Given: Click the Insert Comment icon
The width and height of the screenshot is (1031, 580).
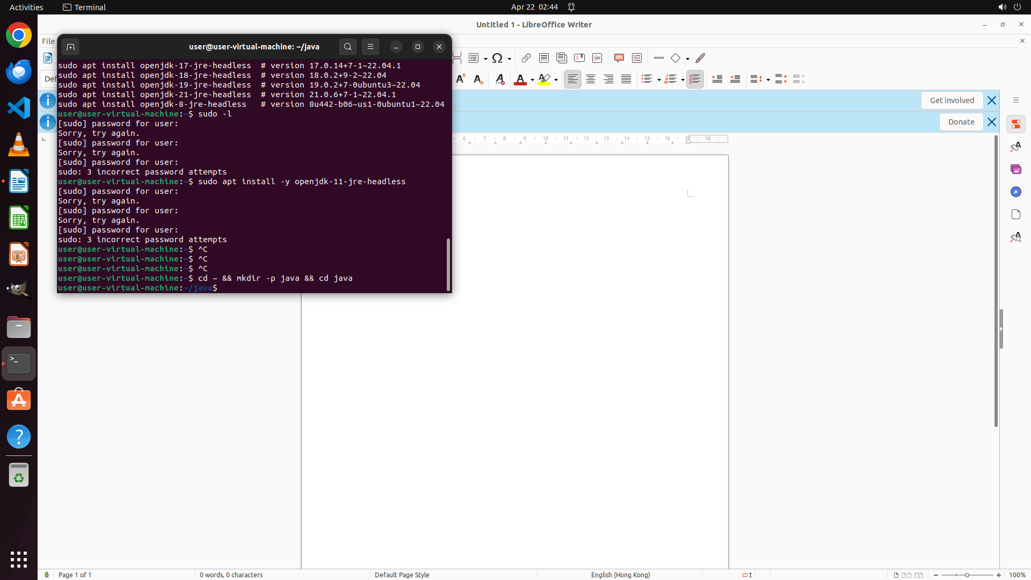Looking at the screenshot, I should [x=619, y=58].
